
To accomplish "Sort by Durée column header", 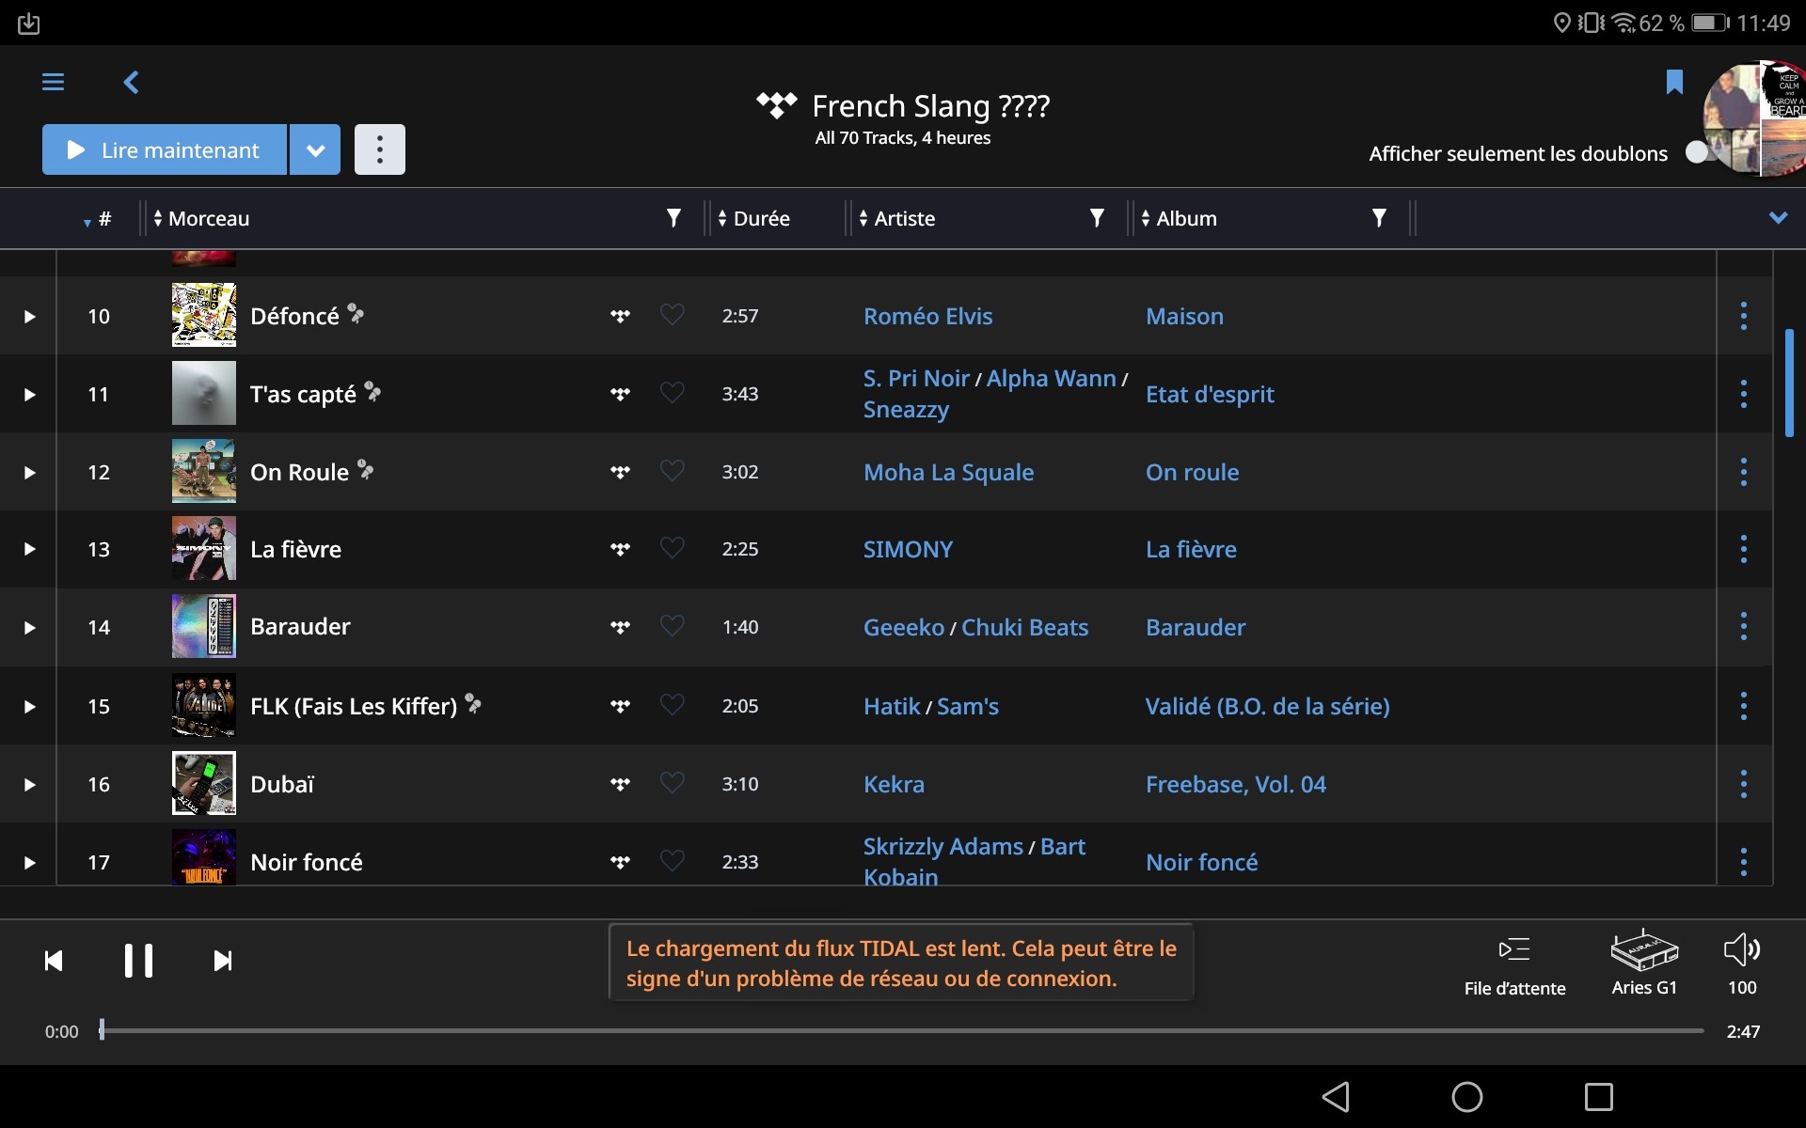I will coord(754,219).
